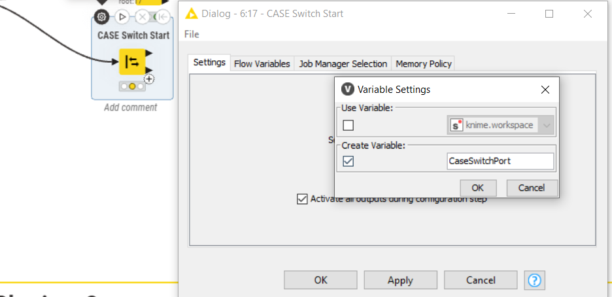The width and height of the screenshot is (612, 297).
Task: Switch to the Flow Variables tab
Action: click(262, 63)
